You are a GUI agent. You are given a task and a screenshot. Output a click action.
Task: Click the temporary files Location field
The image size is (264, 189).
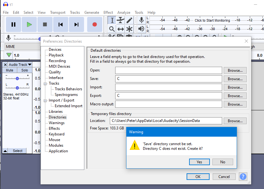pyautogui.click(x=166, y=121)
